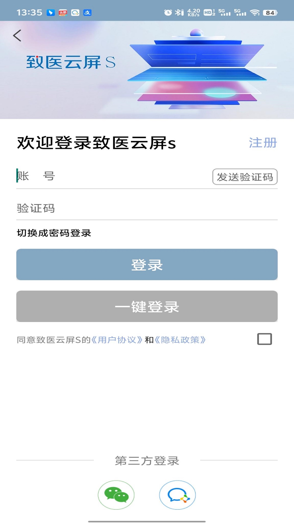Open the 《用户协议》 link

point(117,340)
